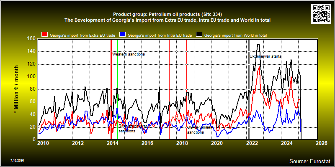
Task: Select legend text "Georgia's import from Intra EU trade"
Action: pos(160,35)
